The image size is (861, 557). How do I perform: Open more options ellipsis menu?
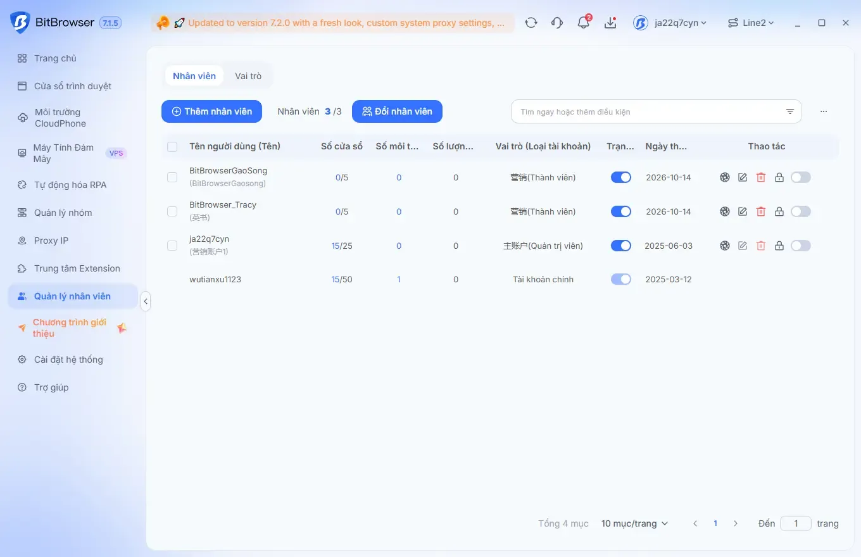click(824, 111)
